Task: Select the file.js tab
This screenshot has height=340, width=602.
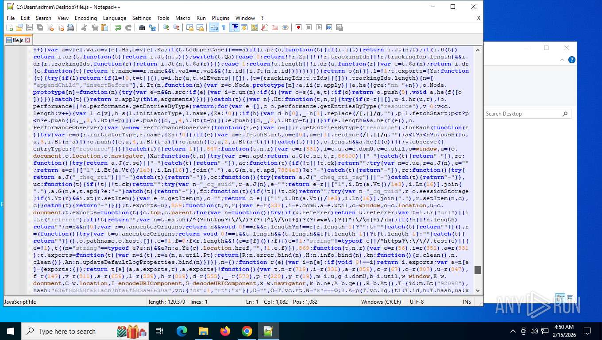Action: 18,40
